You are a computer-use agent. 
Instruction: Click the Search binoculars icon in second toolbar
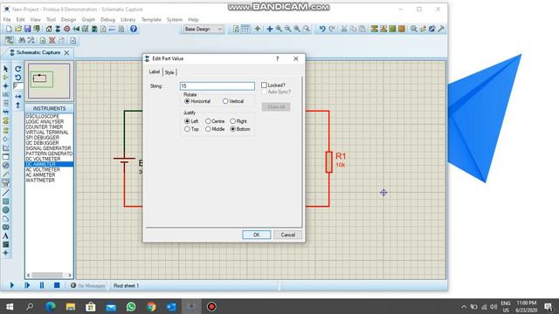[x=22, y=40]
